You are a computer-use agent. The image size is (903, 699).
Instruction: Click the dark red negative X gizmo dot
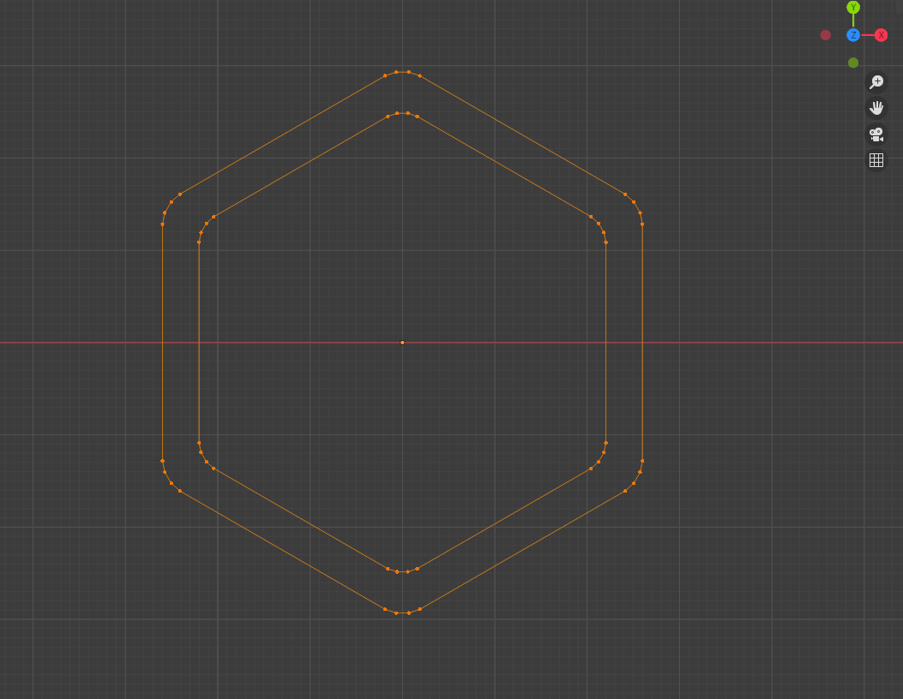tap(825, 35)
